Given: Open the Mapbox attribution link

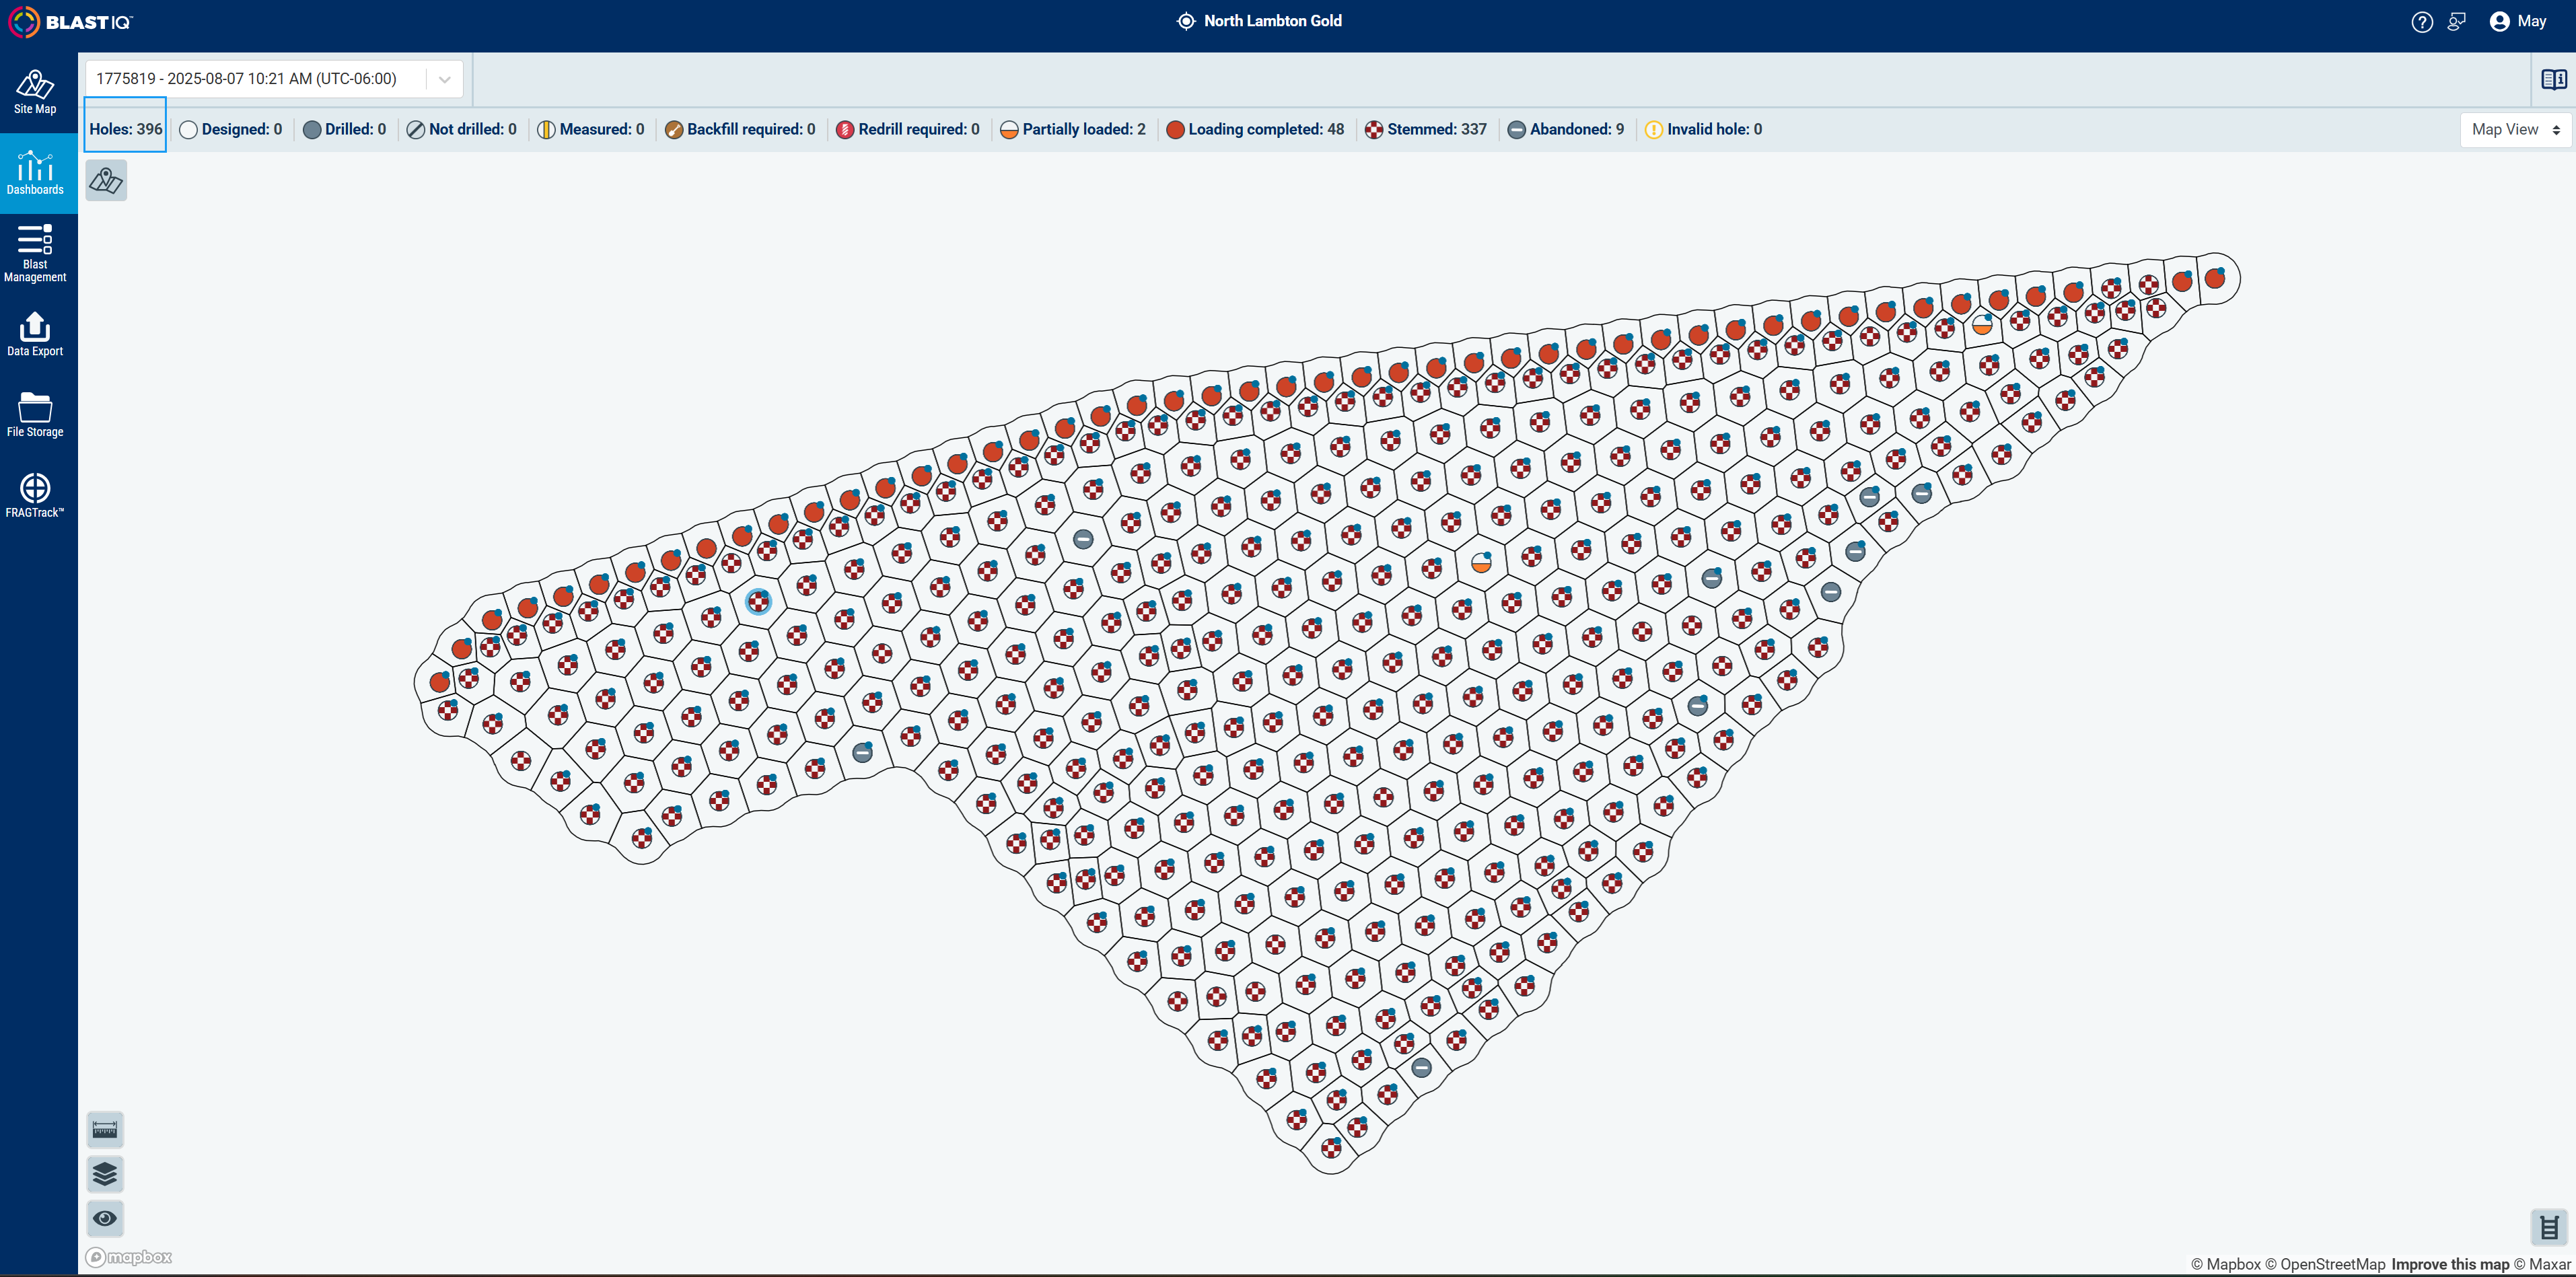Looking at the screenshot, I should [x=2226, y=1264].
